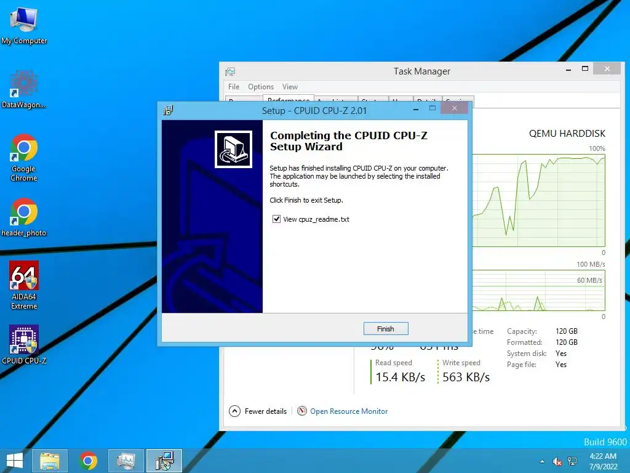The image size is (630, 473).
Task: Open Resource Monitor link in Task Manager
Action: [349, 411]
